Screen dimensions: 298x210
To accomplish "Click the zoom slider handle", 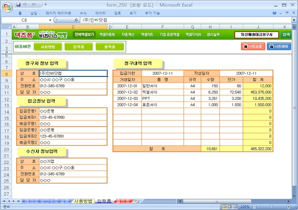I will pos(271,207).
